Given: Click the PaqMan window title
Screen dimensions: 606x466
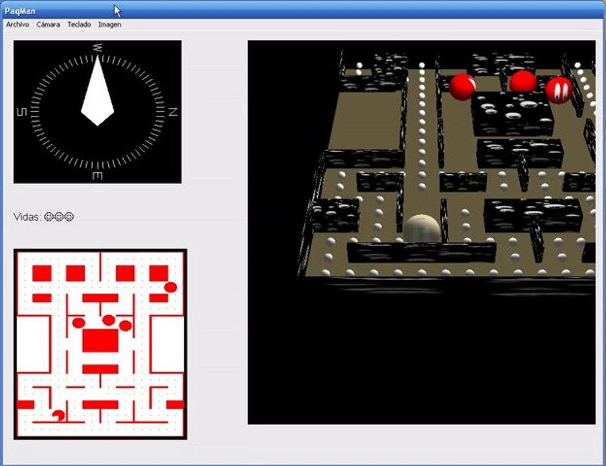Looking at the screenshot, I should [20, 11].
